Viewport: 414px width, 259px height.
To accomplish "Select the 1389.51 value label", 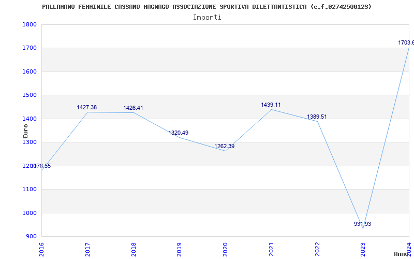I will pyautogui.click(x=317, y=117).
